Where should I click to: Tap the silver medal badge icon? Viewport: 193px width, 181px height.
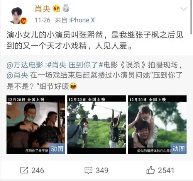pos(66,9)
